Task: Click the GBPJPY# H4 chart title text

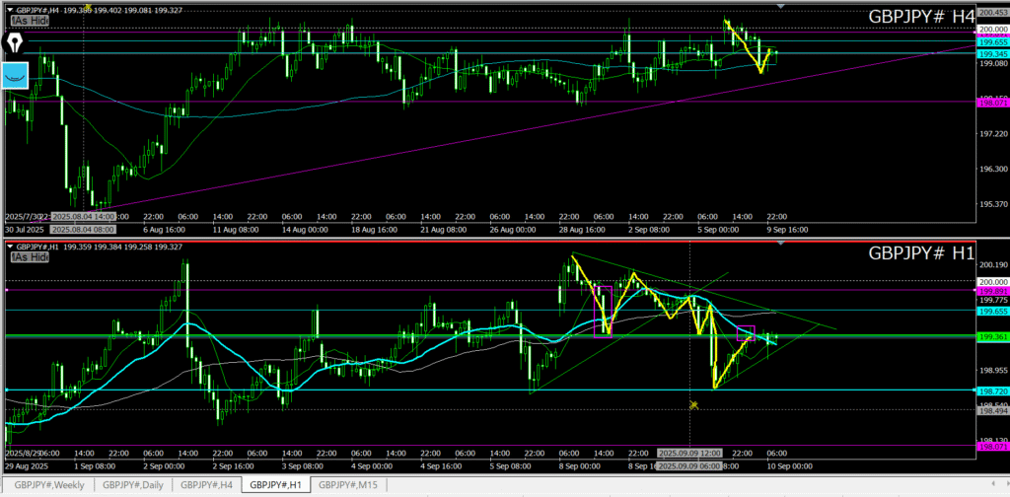Action: (x=922, y=17)
